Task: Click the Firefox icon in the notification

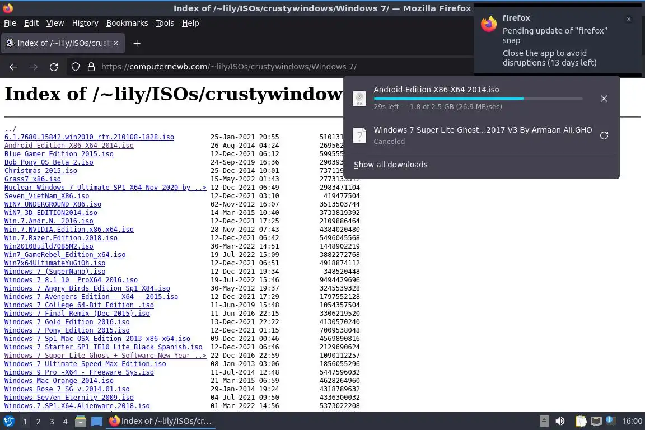Action: tap(489, 24)
